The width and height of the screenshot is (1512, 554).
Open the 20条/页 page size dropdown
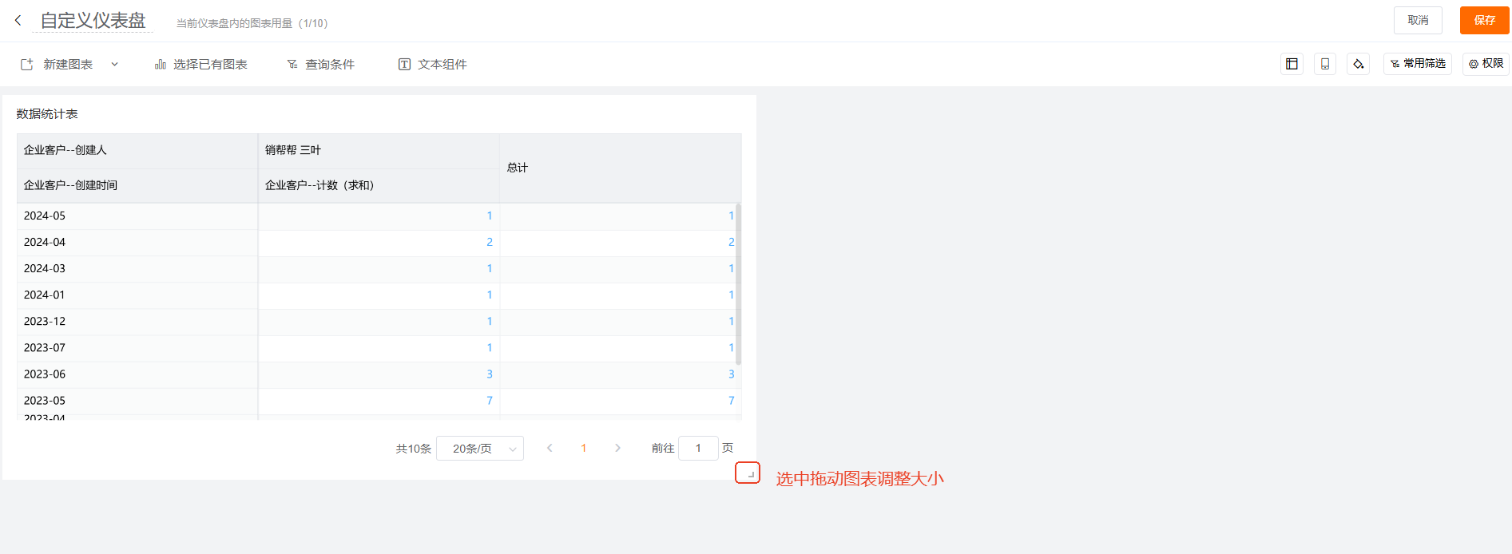(480, 449)
